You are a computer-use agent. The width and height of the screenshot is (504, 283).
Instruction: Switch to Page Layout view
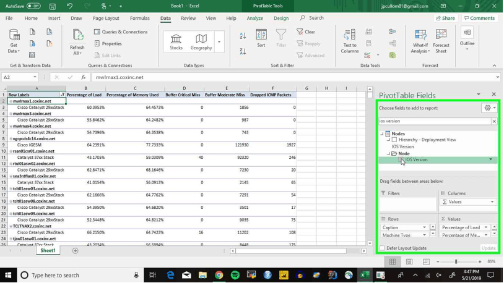(409, 262)
